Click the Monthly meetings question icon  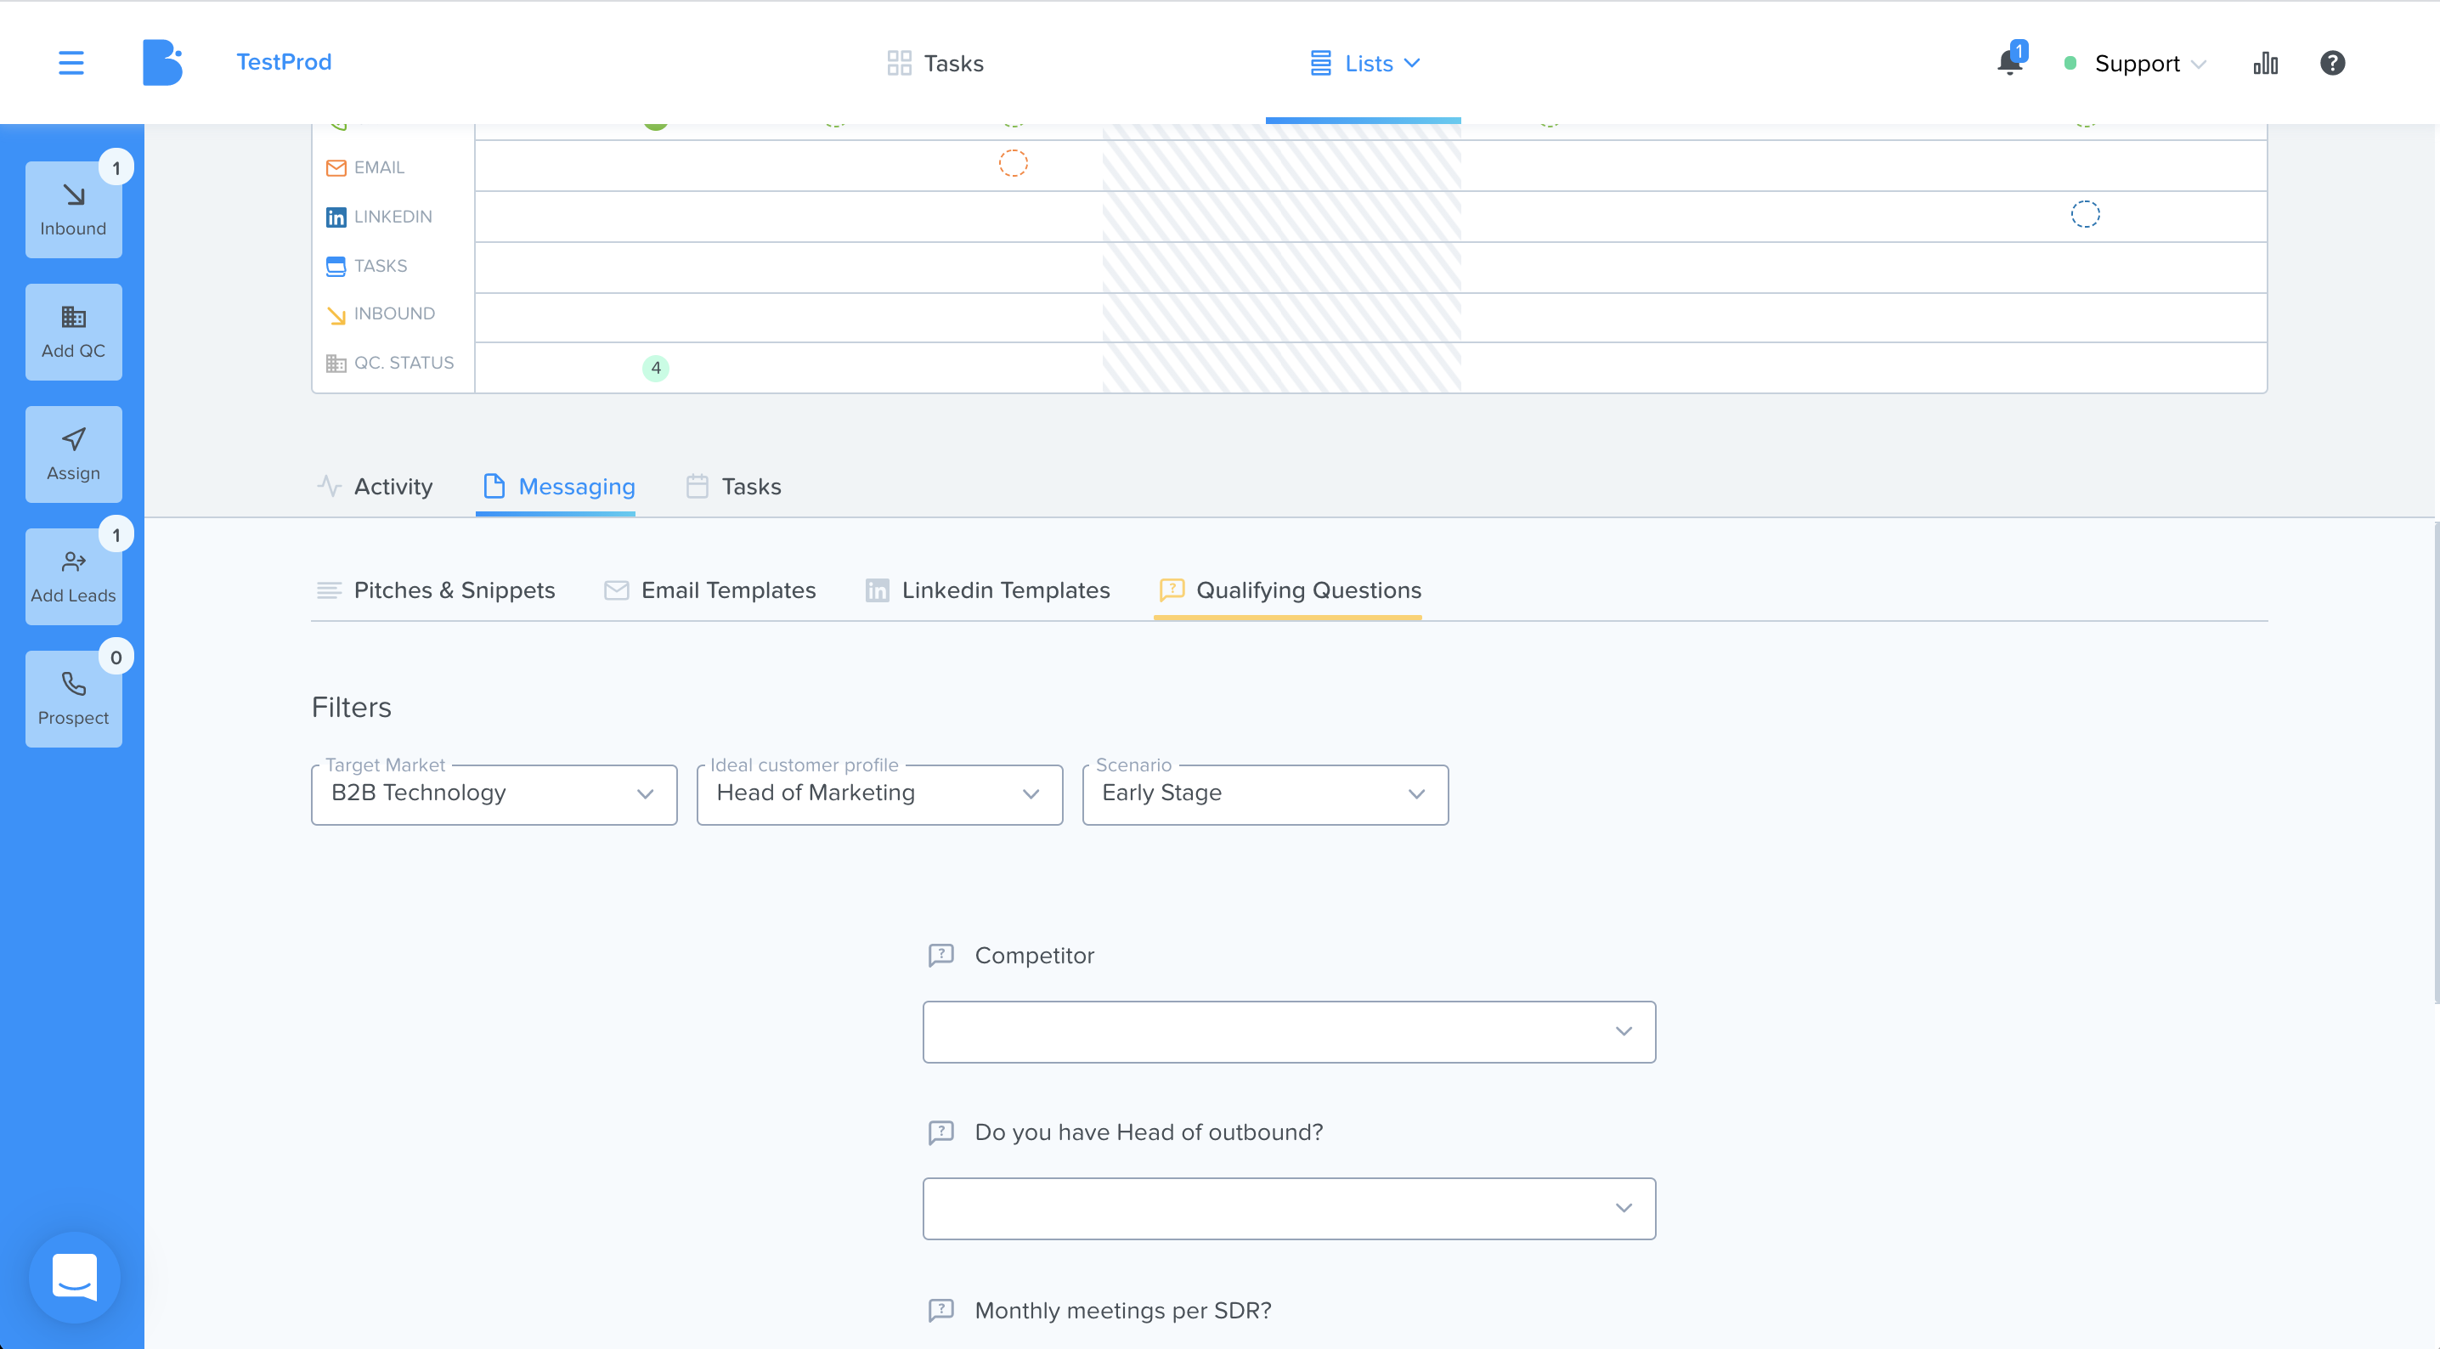940,1310
